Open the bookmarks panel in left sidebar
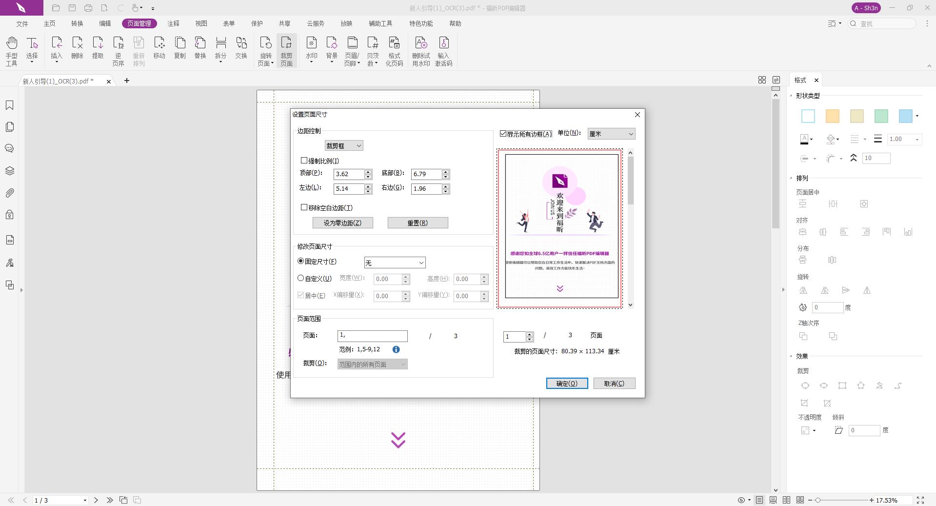936x506 pixels. [x=9, y=105]
